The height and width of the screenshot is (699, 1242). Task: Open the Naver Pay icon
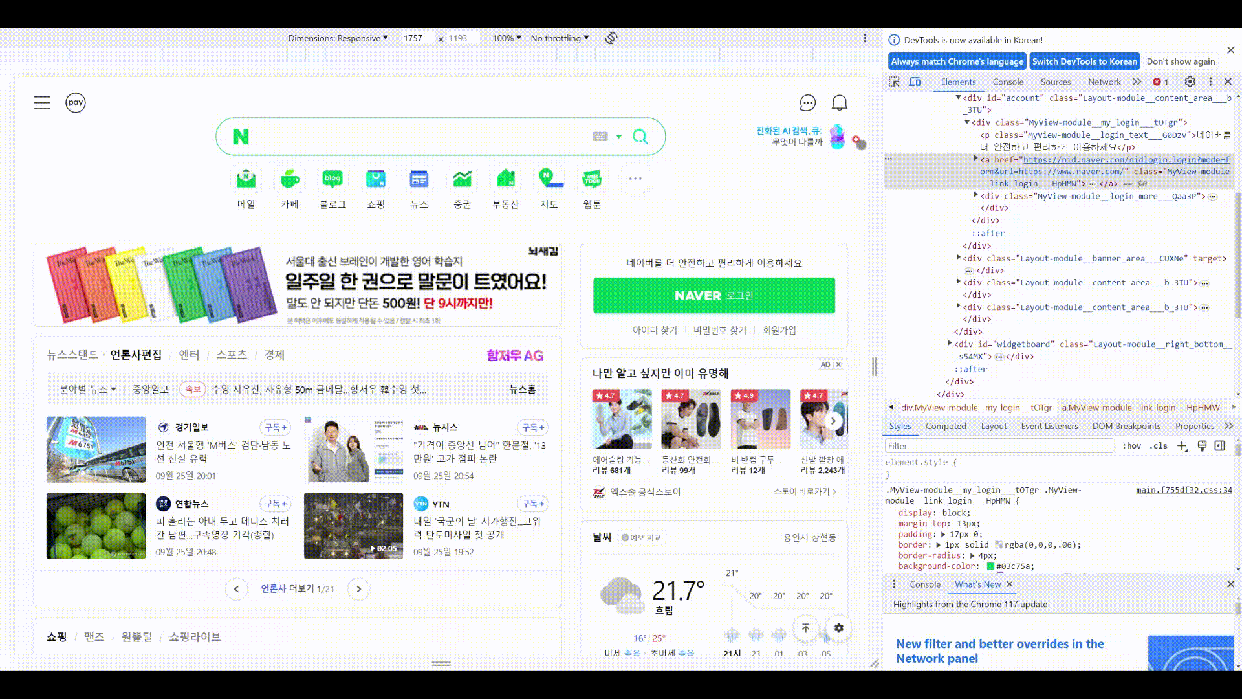pos(76,103)
